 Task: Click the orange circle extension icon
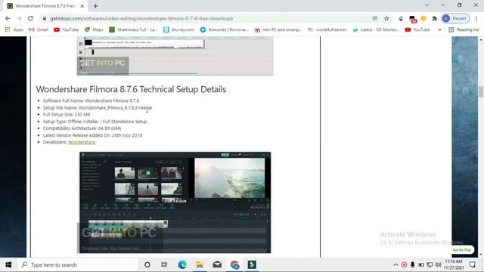(x=423, y=18)
